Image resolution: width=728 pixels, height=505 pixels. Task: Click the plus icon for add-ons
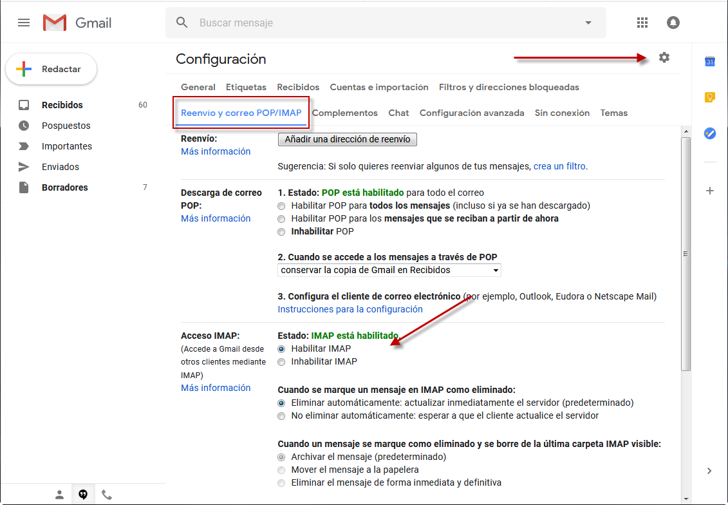point(709,191)
